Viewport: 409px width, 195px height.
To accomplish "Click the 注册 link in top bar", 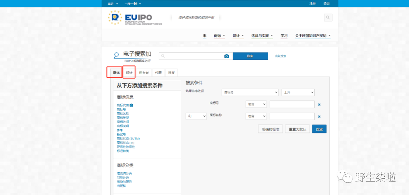I will click(312, 4).
